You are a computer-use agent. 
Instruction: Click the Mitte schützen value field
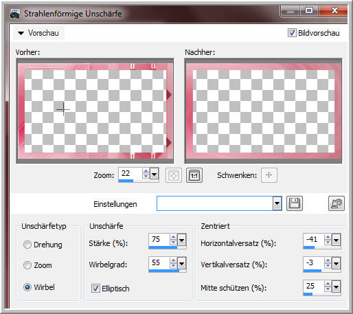(314, 286)
